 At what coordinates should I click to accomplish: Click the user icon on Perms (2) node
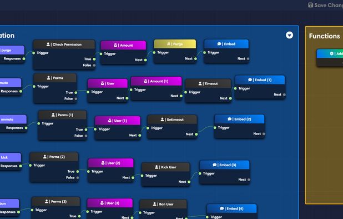tap(45, 157)
